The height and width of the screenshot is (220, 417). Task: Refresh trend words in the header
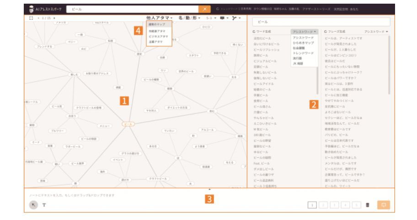(x=217, y=9)
